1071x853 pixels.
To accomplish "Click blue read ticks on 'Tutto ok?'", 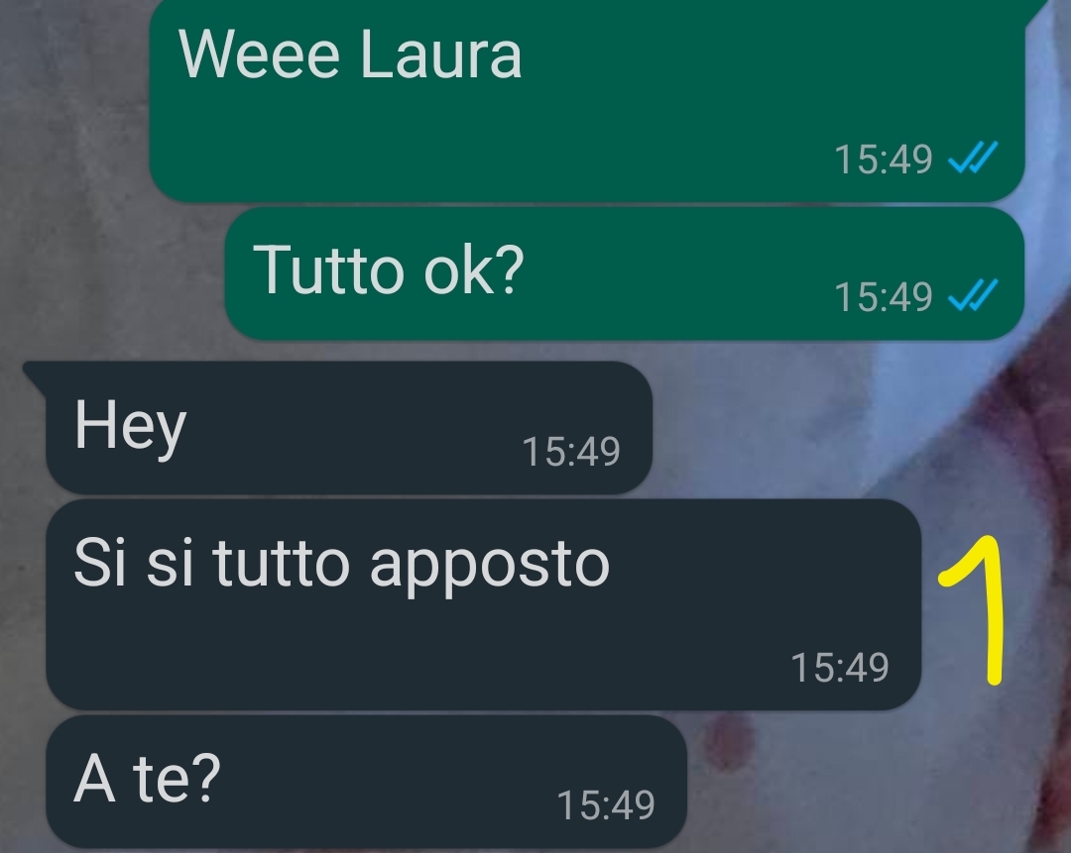I will [974, 295].
